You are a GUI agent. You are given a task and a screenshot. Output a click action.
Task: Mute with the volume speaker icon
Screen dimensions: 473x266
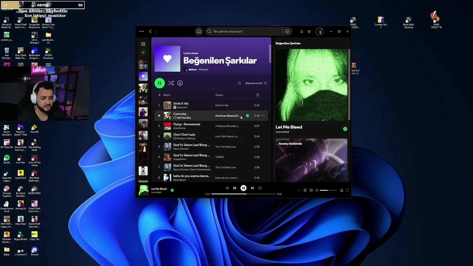tap(317, 190)
